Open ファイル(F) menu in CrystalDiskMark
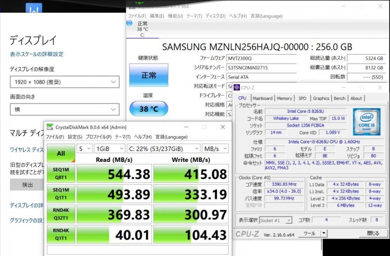The width and height of the screenshot is (390, 256). pos(55,137)
